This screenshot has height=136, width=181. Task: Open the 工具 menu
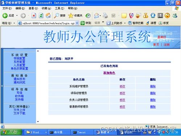tap(59, 8)
